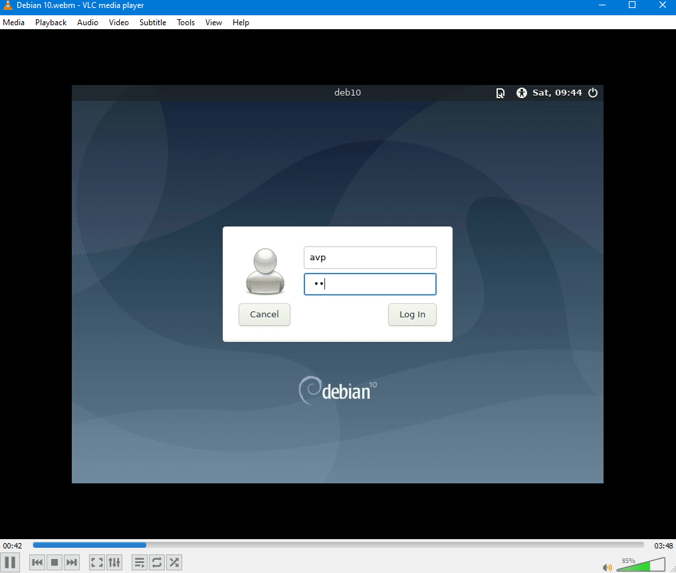Image resolution: width=676 pixels, height=573 pixels.
Task: Open the View menu
Action: click(213, 23)
